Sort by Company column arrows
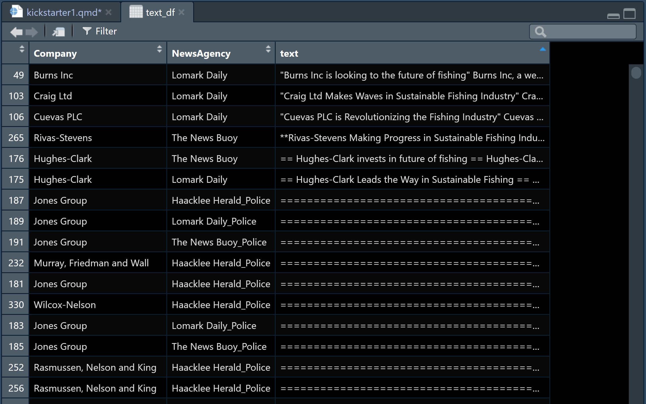 (159, 49)
